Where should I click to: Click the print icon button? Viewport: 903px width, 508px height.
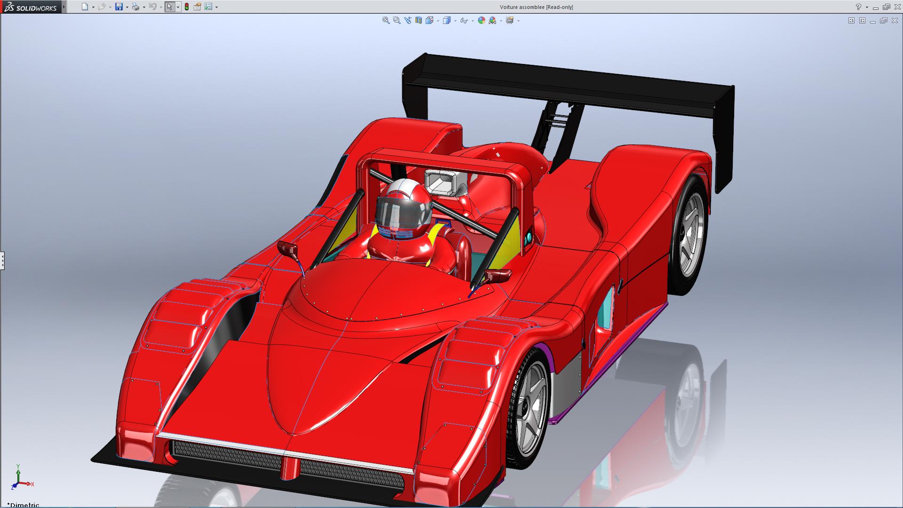click(x=135, y=7)
